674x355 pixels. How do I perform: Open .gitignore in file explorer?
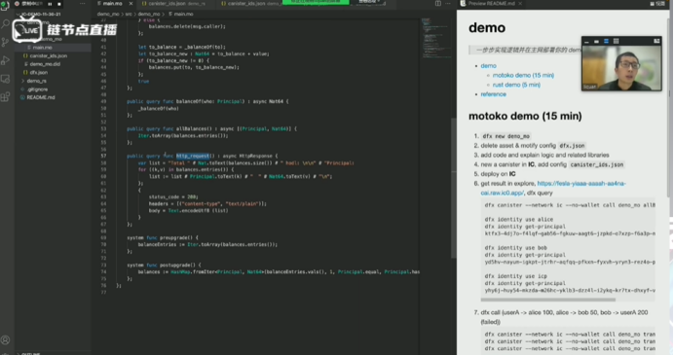(37, 89)
